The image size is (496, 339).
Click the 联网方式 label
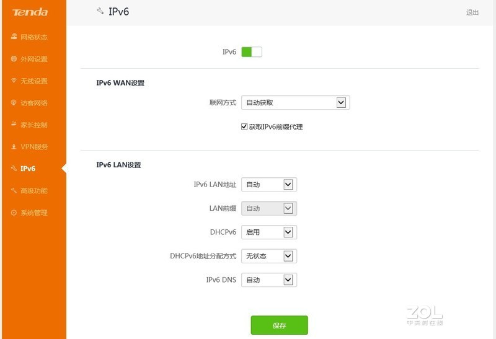(x=223, y=102)
